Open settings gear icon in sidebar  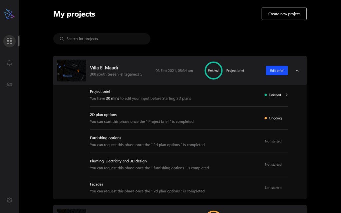tap(9, 200)
